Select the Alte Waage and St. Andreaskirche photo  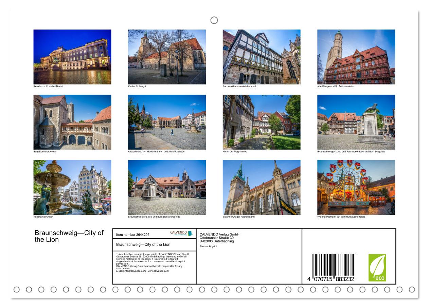point(356,57)
